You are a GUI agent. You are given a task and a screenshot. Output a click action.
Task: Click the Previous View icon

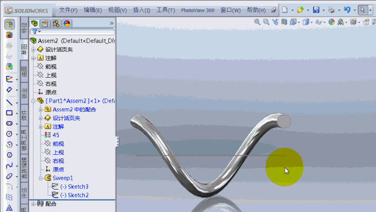pyautogui.click(x=275, y=22)
